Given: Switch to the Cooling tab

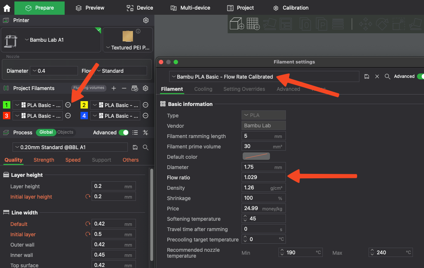Looking at the screenshot, I should point(203,89).
